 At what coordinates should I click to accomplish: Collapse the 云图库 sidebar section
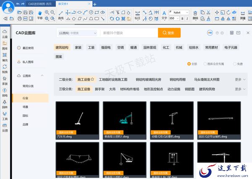tap(42, 76)
